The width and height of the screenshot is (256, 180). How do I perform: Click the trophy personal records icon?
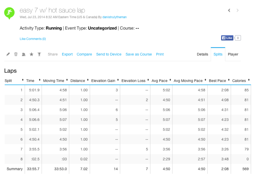pyautogui.click(x=39, y=54)
